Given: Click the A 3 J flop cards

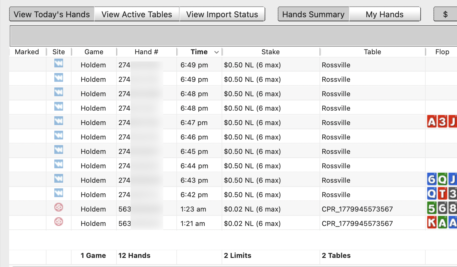Looking at the screenshot, I should (x=442, y=122).
